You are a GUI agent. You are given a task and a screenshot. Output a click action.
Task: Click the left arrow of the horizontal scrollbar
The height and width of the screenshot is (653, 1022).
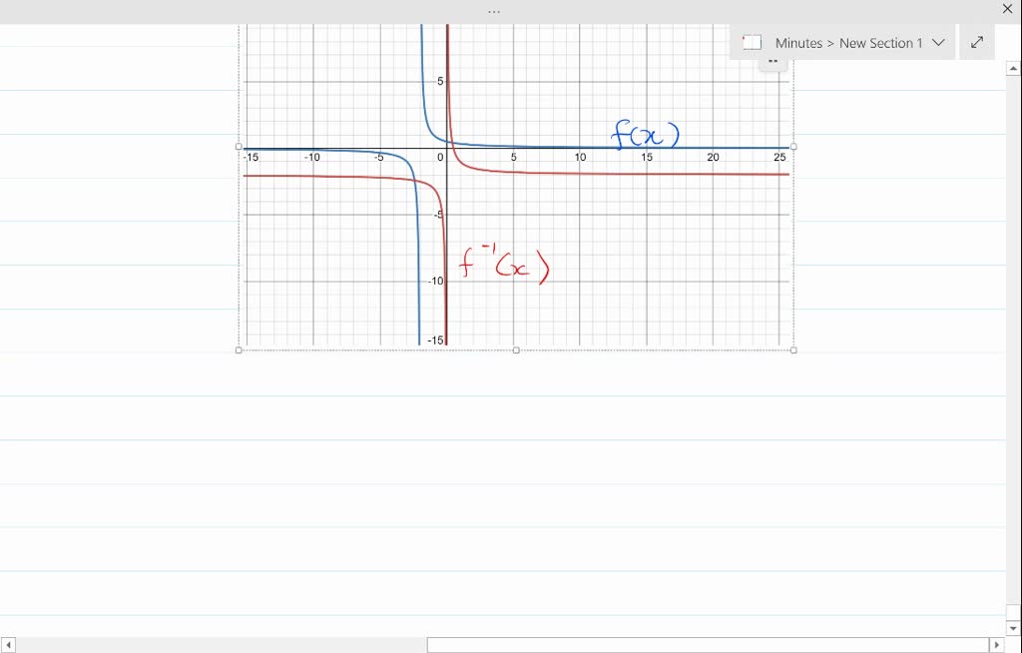[x=9, y=643]
